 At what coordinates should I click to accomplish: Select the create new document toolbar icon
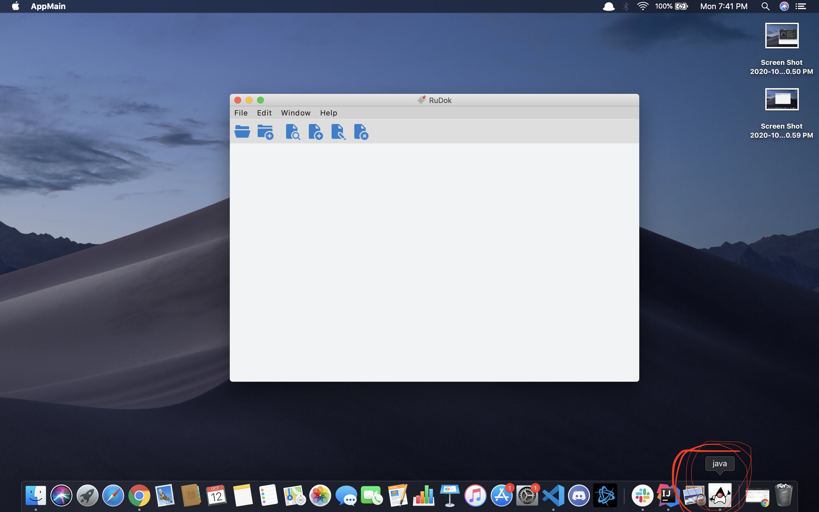[x=316, y=132]
